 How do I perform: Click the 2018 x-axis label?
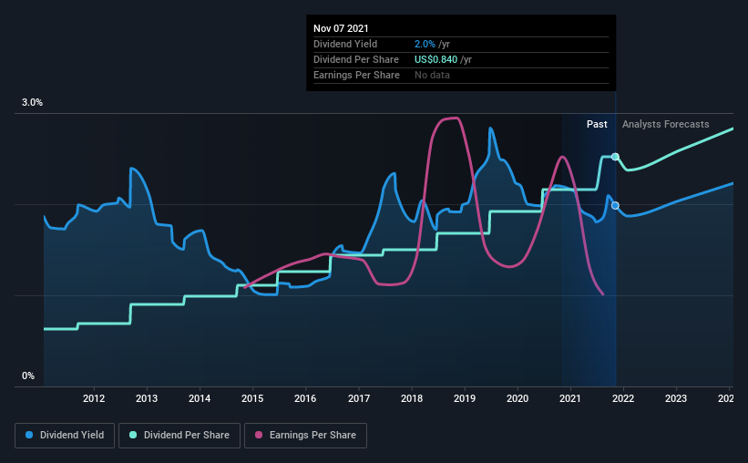coord(412,398)
